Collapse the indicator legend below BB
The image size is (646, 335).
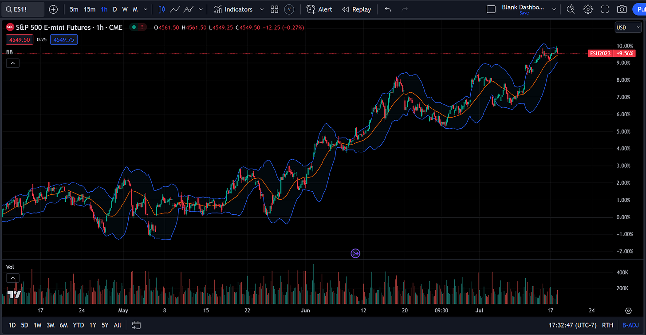12,63
